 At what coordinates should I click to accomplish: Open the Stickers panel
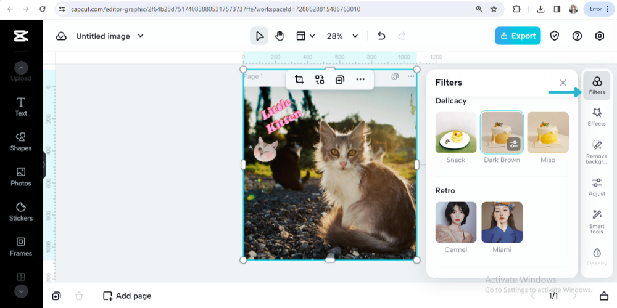(x=21, y=211)
